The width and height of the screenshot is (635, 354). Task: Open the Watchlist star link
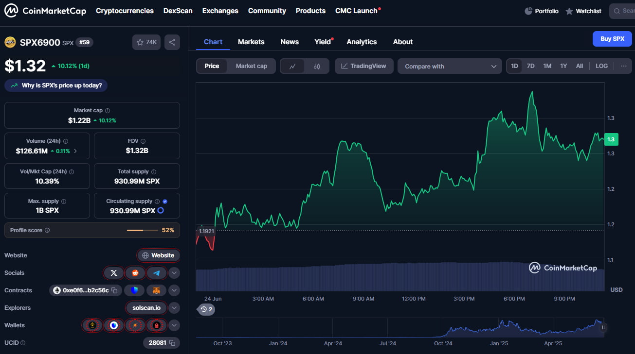tap(583, 11)
